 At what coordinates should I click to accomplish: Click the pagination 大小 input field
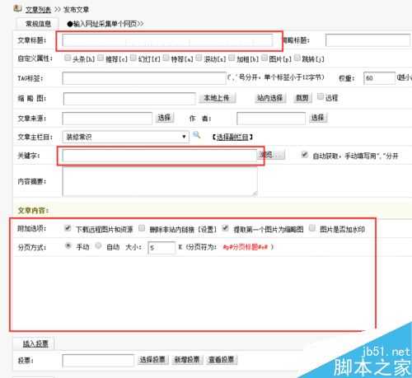tap(162, 248)
